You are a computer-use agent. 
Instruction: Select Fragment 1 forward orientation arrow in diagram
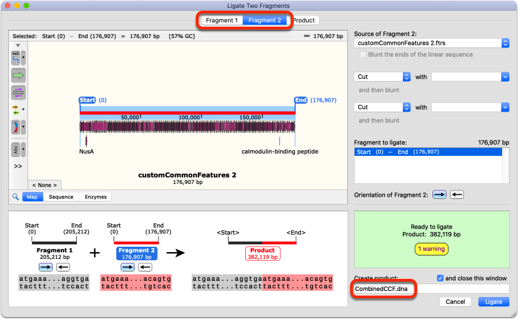click(45, 267)
